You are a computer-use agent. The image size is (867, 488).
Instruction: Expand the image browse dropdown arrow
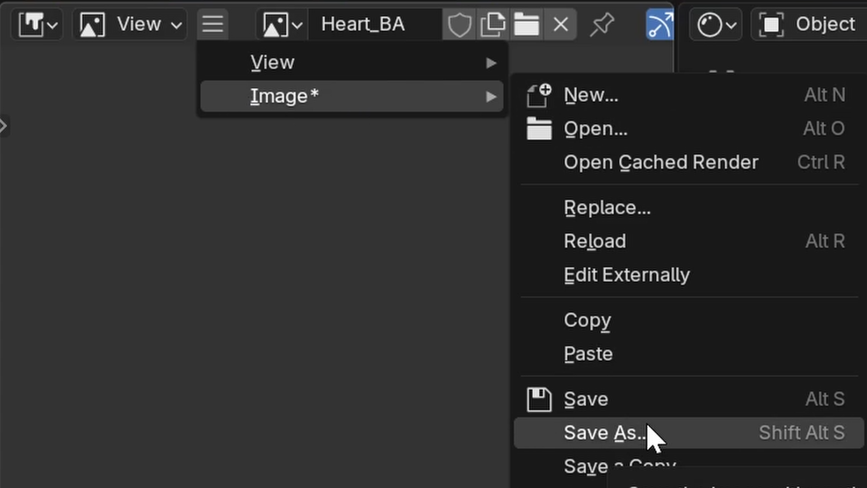pos(297,25)
